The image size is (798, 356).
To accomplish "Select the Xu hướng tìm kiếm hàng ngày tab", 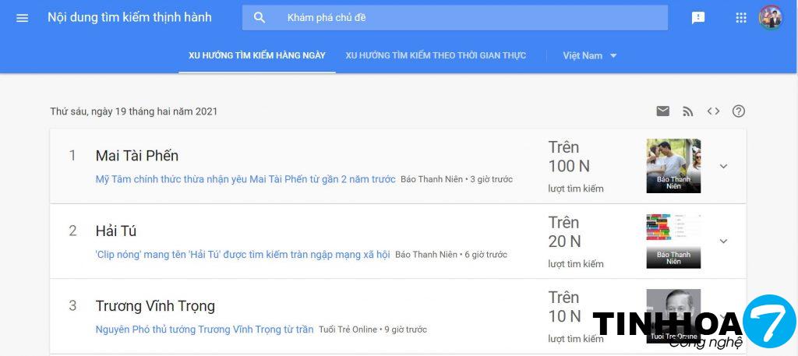I will point(257,55).
